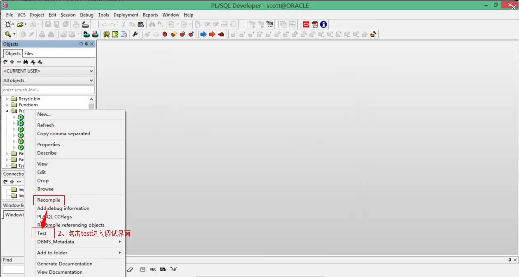Click the Paste clipboard toolbar icon
Image resolution: width=519 pixels, height=277 pixels.
coord(140,25)
